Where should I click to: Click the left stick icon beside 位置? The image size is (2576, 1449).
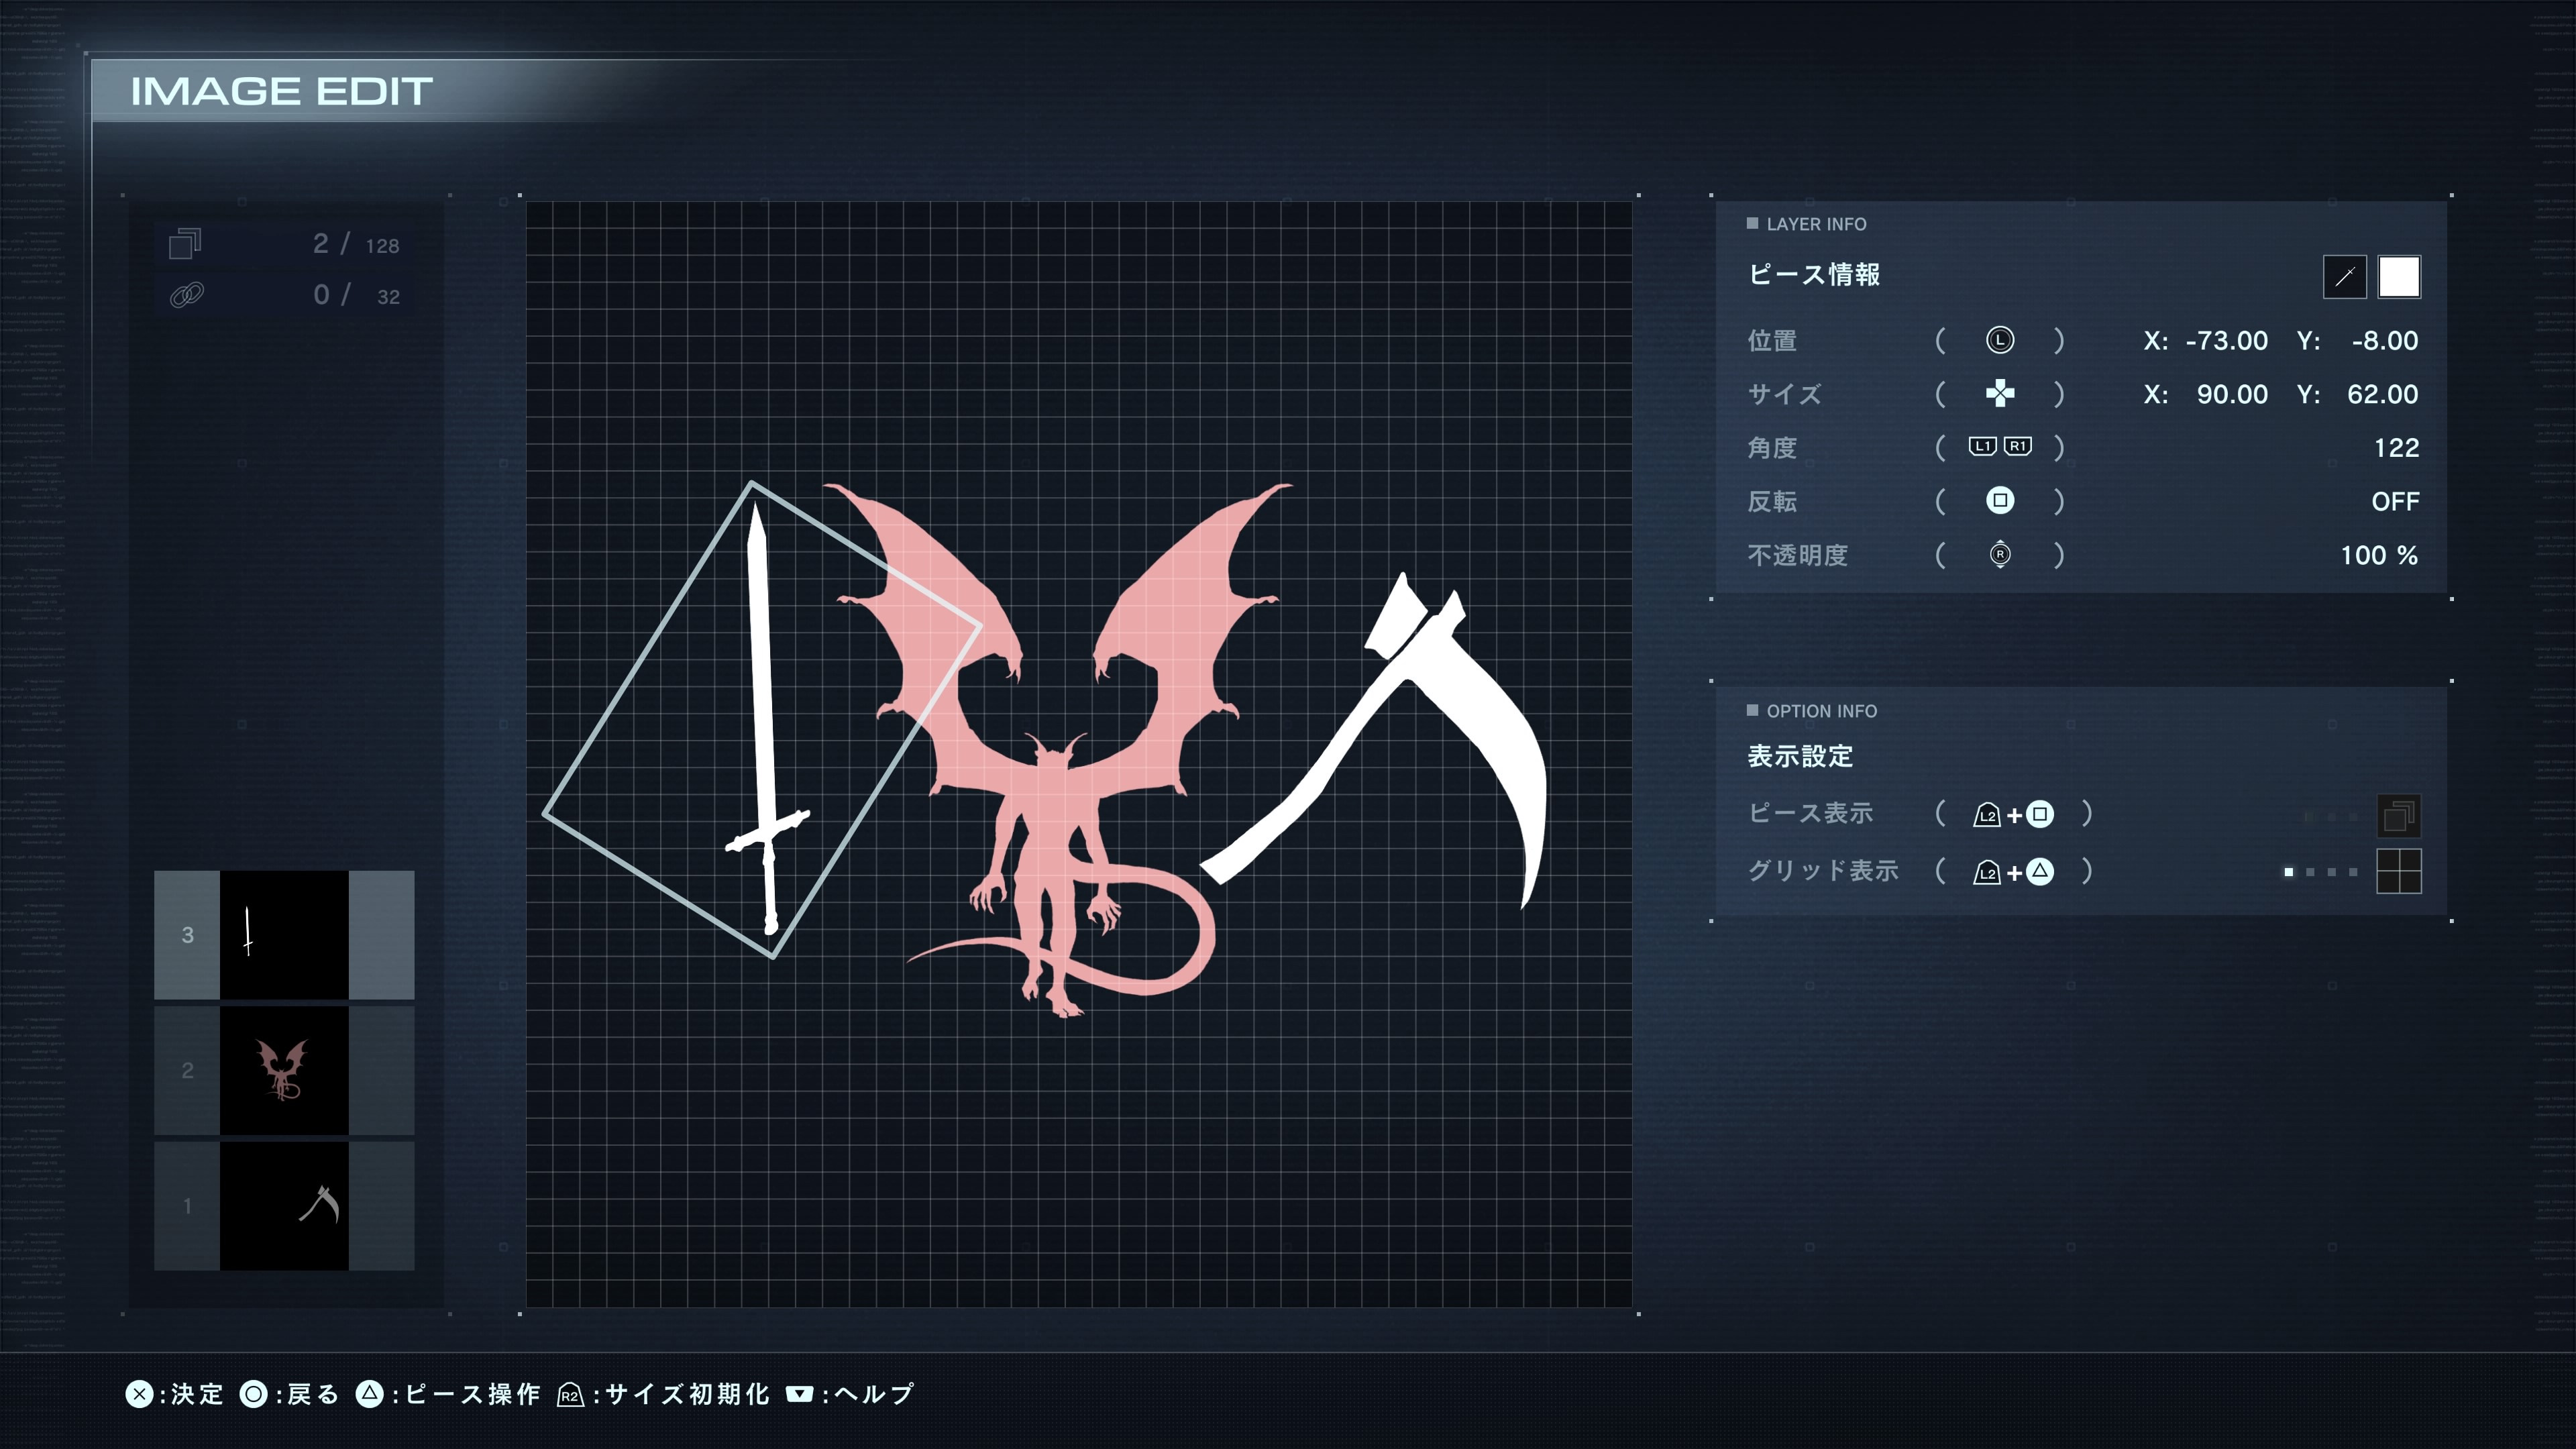point(1999,340)
